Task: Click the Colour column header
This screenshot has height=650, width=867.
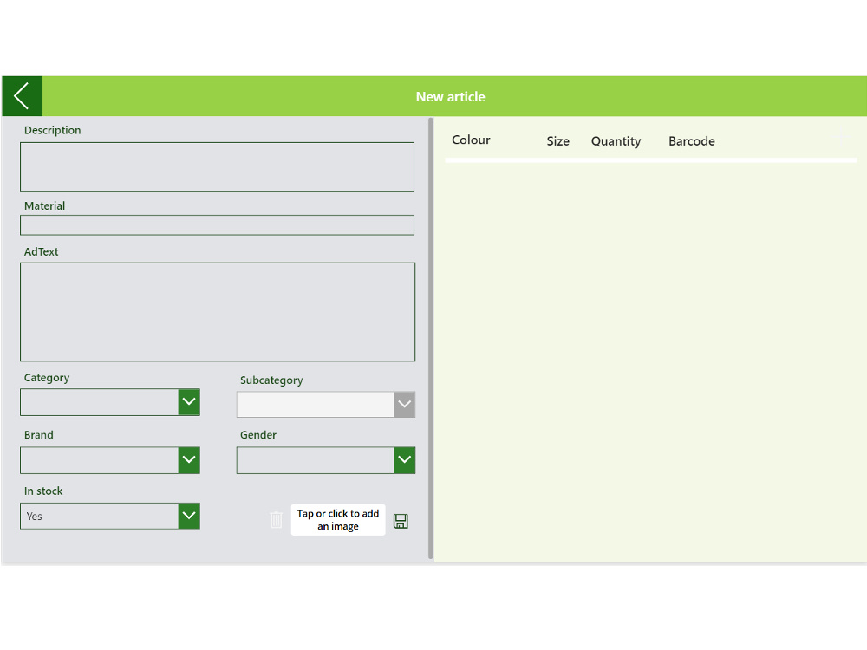Action: pos(471,140)
